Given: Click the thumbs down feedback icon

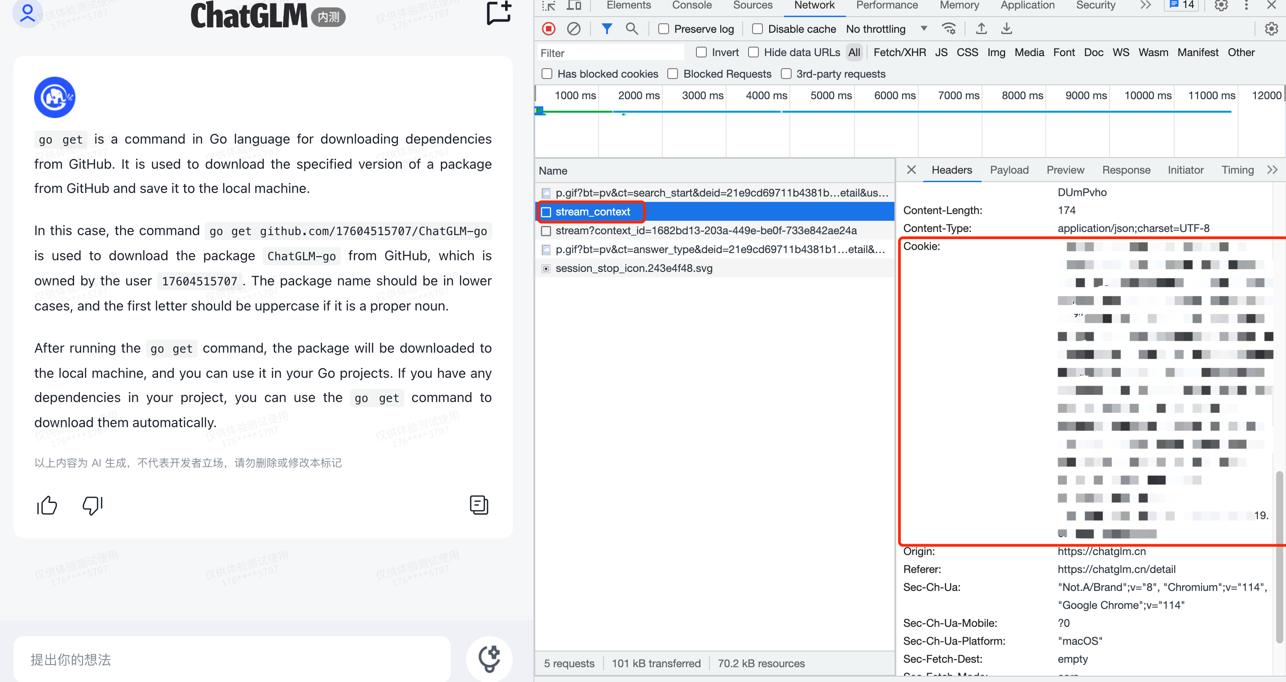Looking at the screenshot, I should 92,505.
